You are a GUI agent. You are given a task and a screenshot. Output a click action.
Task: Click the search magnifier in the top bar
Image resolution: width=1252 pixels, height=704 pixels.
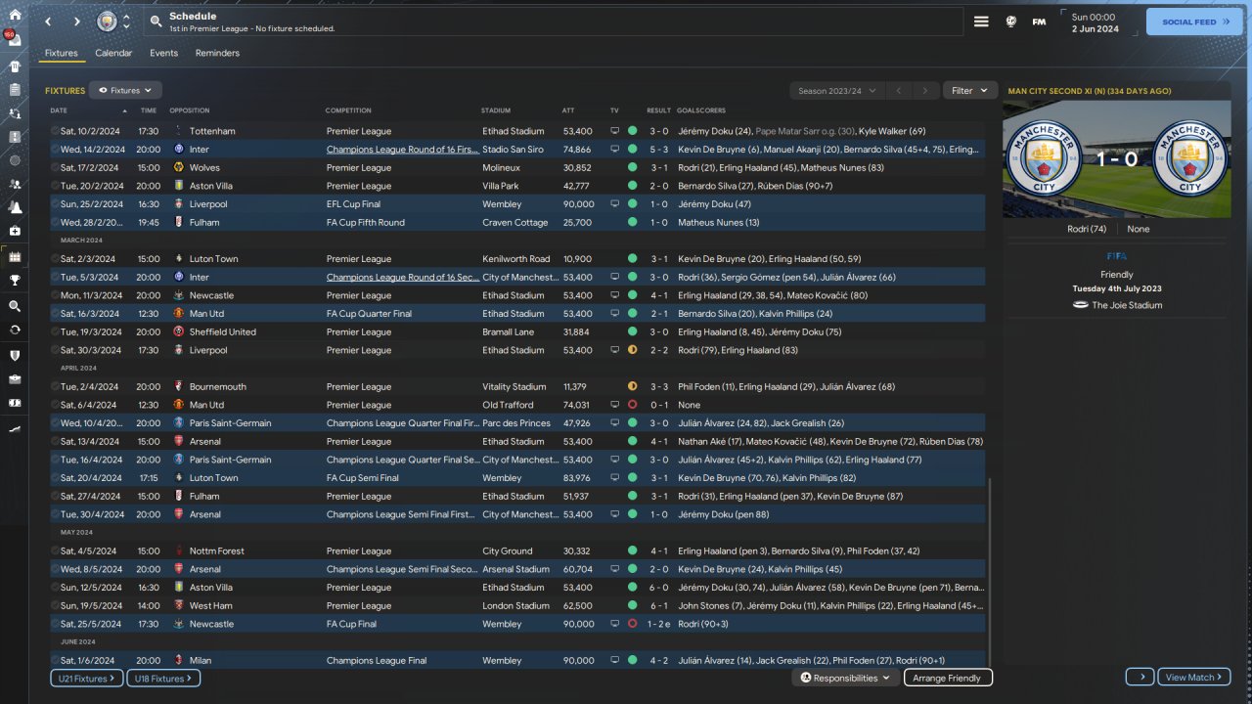pyautogui.click(x=156, y=22)
